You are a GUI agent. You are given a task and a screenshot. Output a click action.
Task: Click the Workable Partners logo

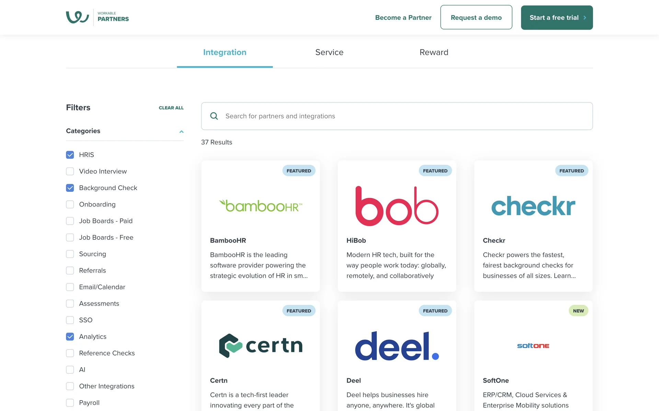97,17
